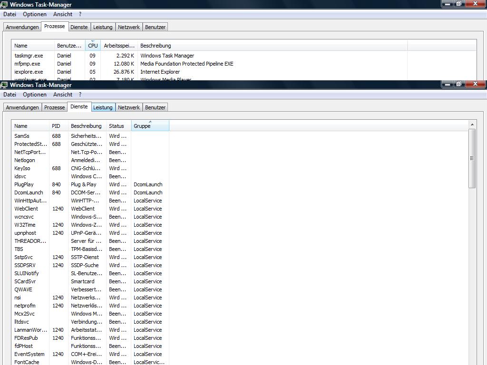Switch to the Benutzer tab in the back window
This screenshot has width=487, height=365.
[x=156, y=27]
